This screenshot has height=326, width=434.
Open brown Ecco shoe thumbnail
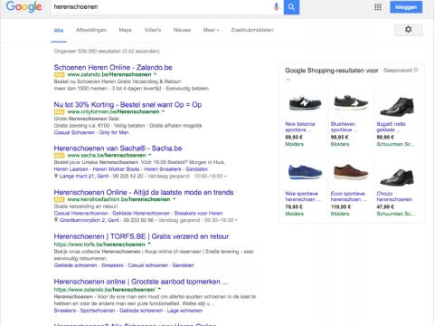[351, 172]
